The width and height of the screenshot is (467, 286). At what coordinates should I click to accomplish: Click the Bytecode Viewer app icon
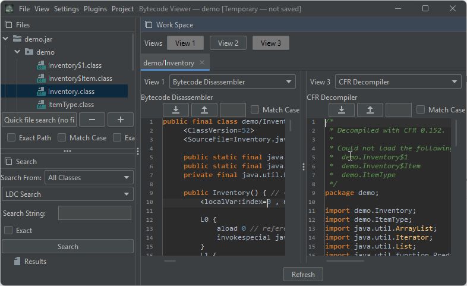coord(9,9)
